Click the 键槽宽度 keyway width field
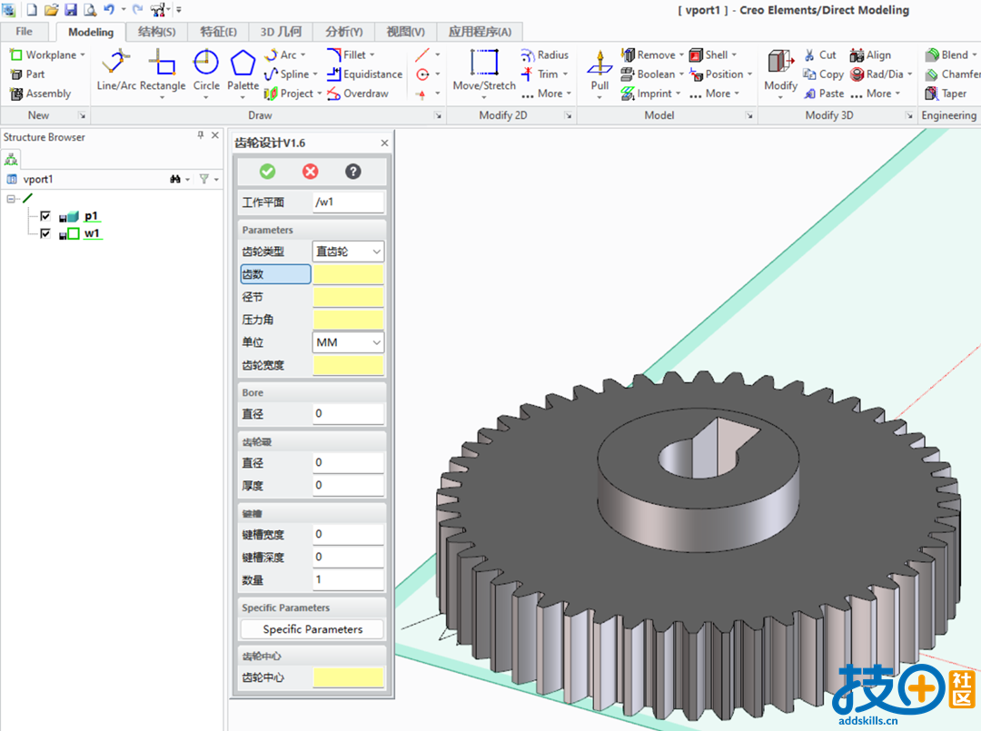Image resolution: width=981 pixels, height=731 pixels. 348,534
